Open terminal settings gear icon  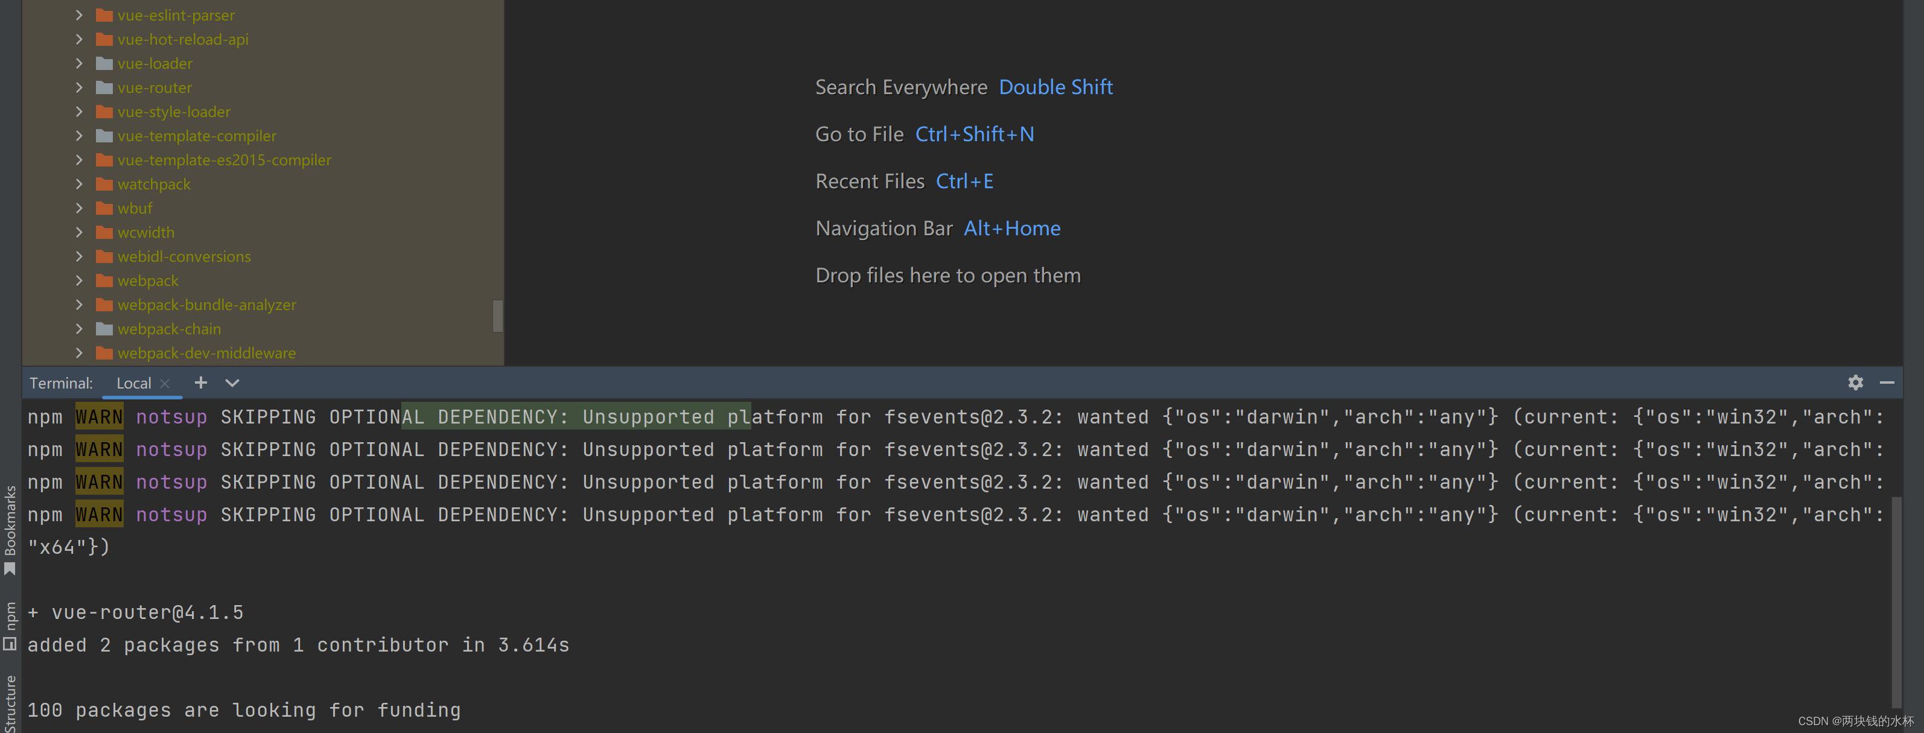click(x=1855, y=383)
